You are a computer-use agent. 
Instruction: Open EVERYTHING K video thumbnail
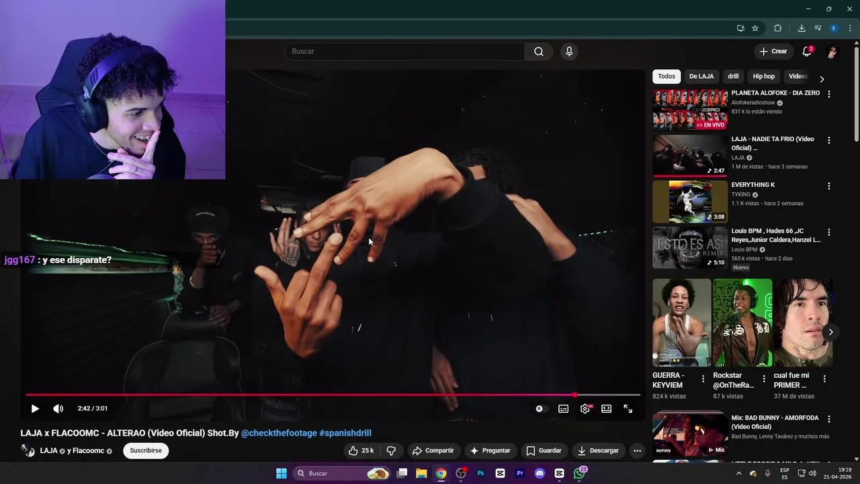point(690,202)
